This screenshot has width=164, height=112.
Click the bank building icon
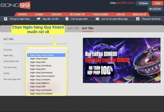pos(6,19)
